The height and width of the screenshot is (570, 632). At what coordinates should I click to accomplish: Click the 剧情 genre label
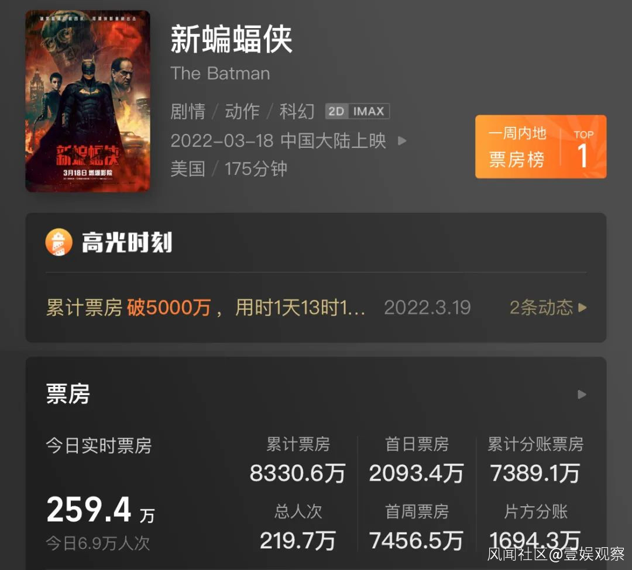[x=188, y=112]
